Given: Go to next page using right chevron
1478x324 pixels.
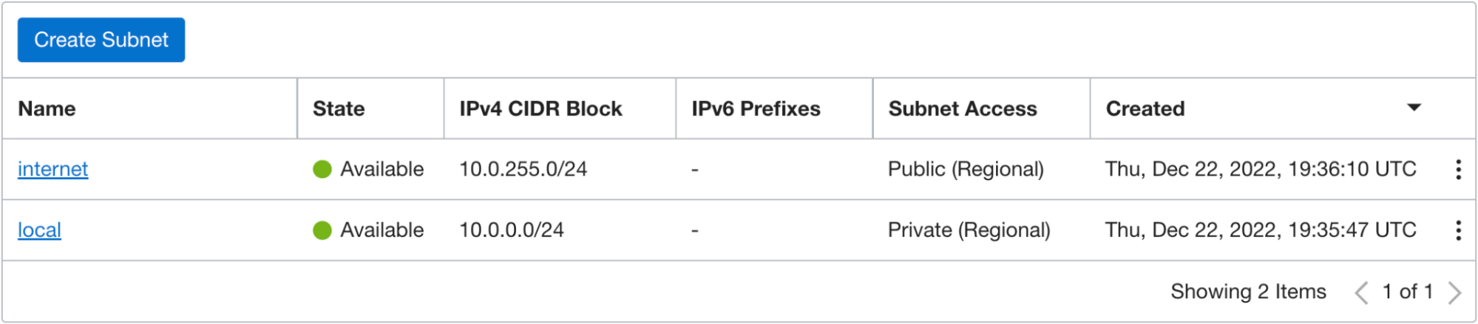Looking at the screenshot, I should [1454, 292].
